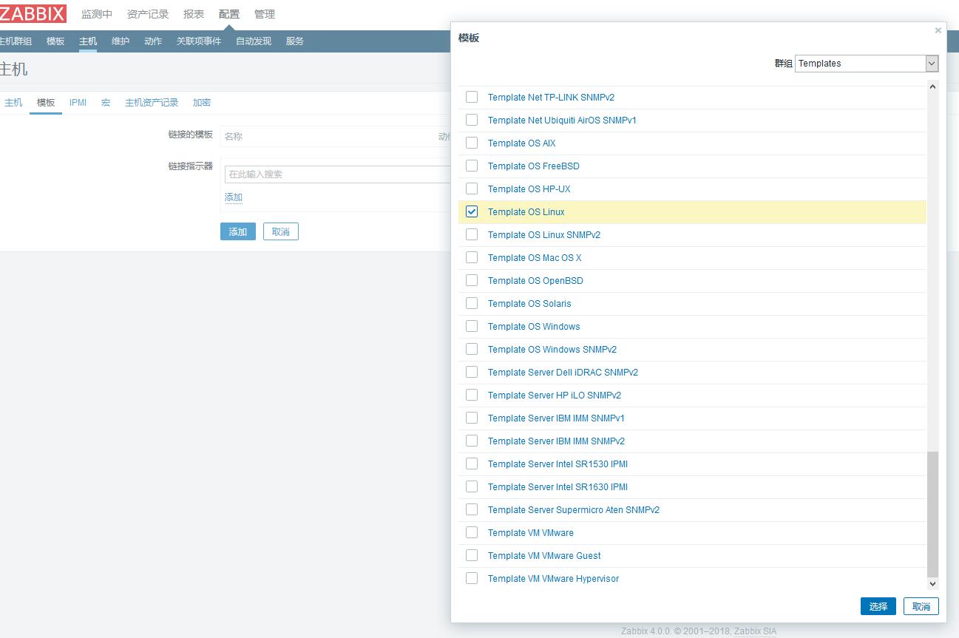Tick the Template OS OpenBSD checkbox

tap(472, 280)
